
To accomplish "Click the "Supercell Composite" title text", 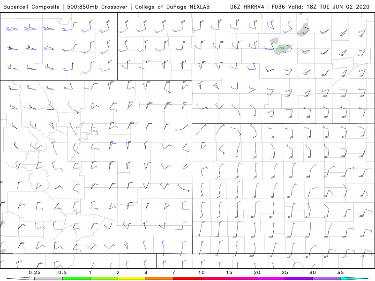I will [31, 7].
